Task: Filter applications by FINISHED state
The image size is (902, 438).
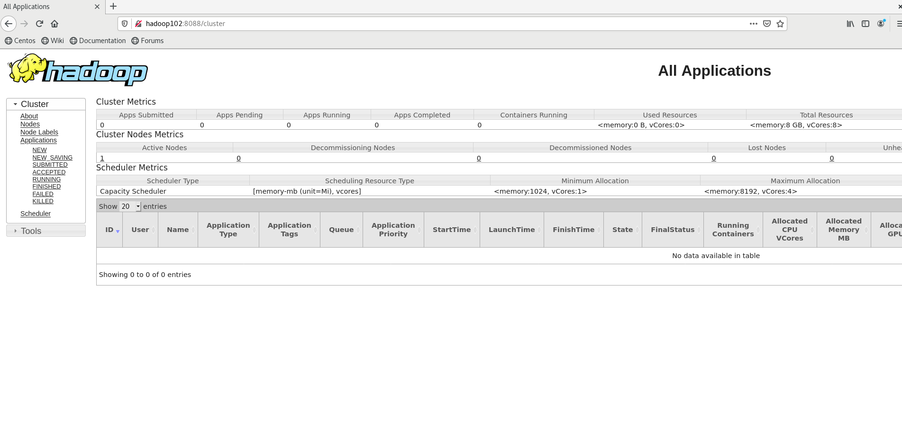Action: pyautogui.click(x=46, y=187)
